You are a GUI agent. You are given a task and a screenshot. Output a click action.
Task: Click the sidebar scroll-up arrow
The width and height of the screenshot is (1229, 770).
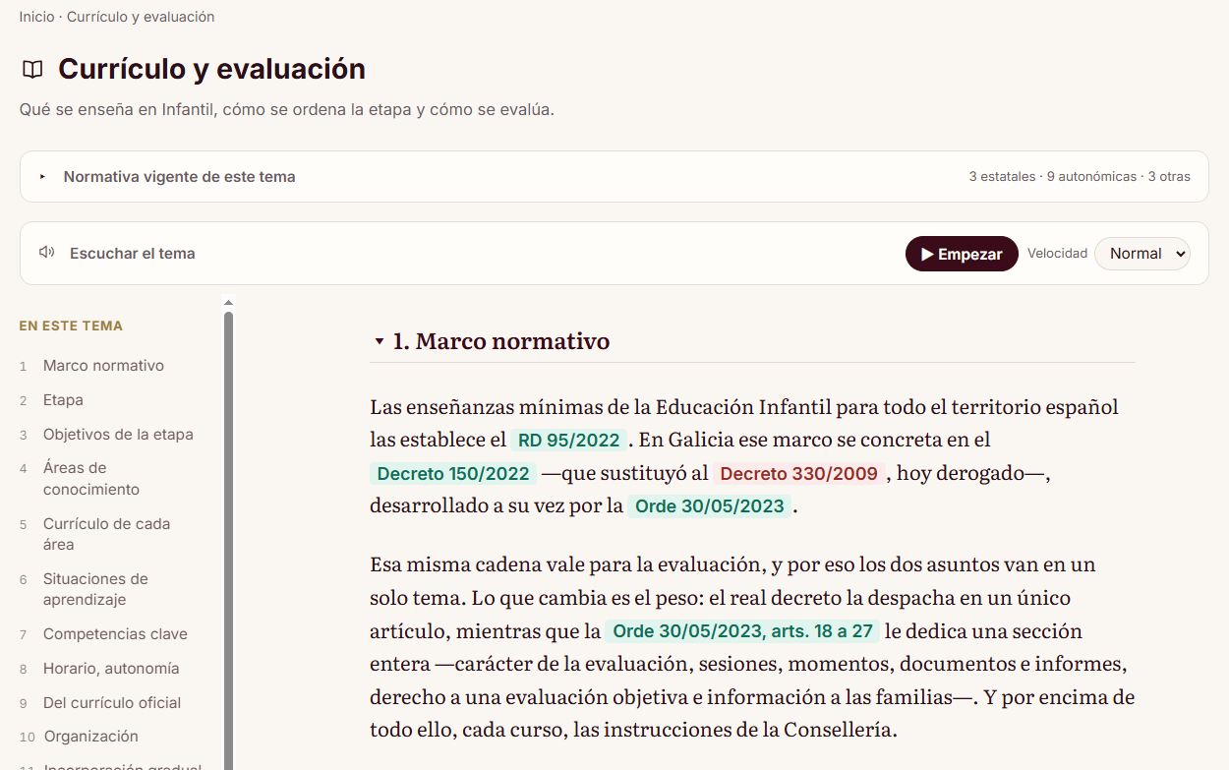coord(229,303)
